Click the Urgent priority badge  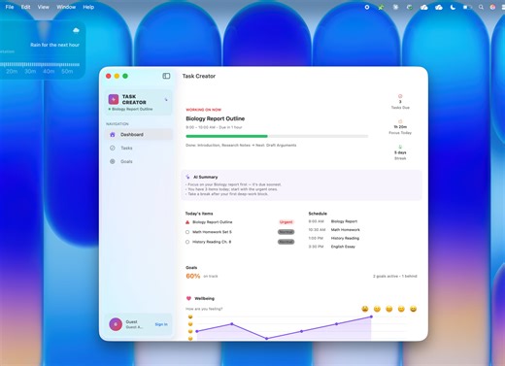286,222
